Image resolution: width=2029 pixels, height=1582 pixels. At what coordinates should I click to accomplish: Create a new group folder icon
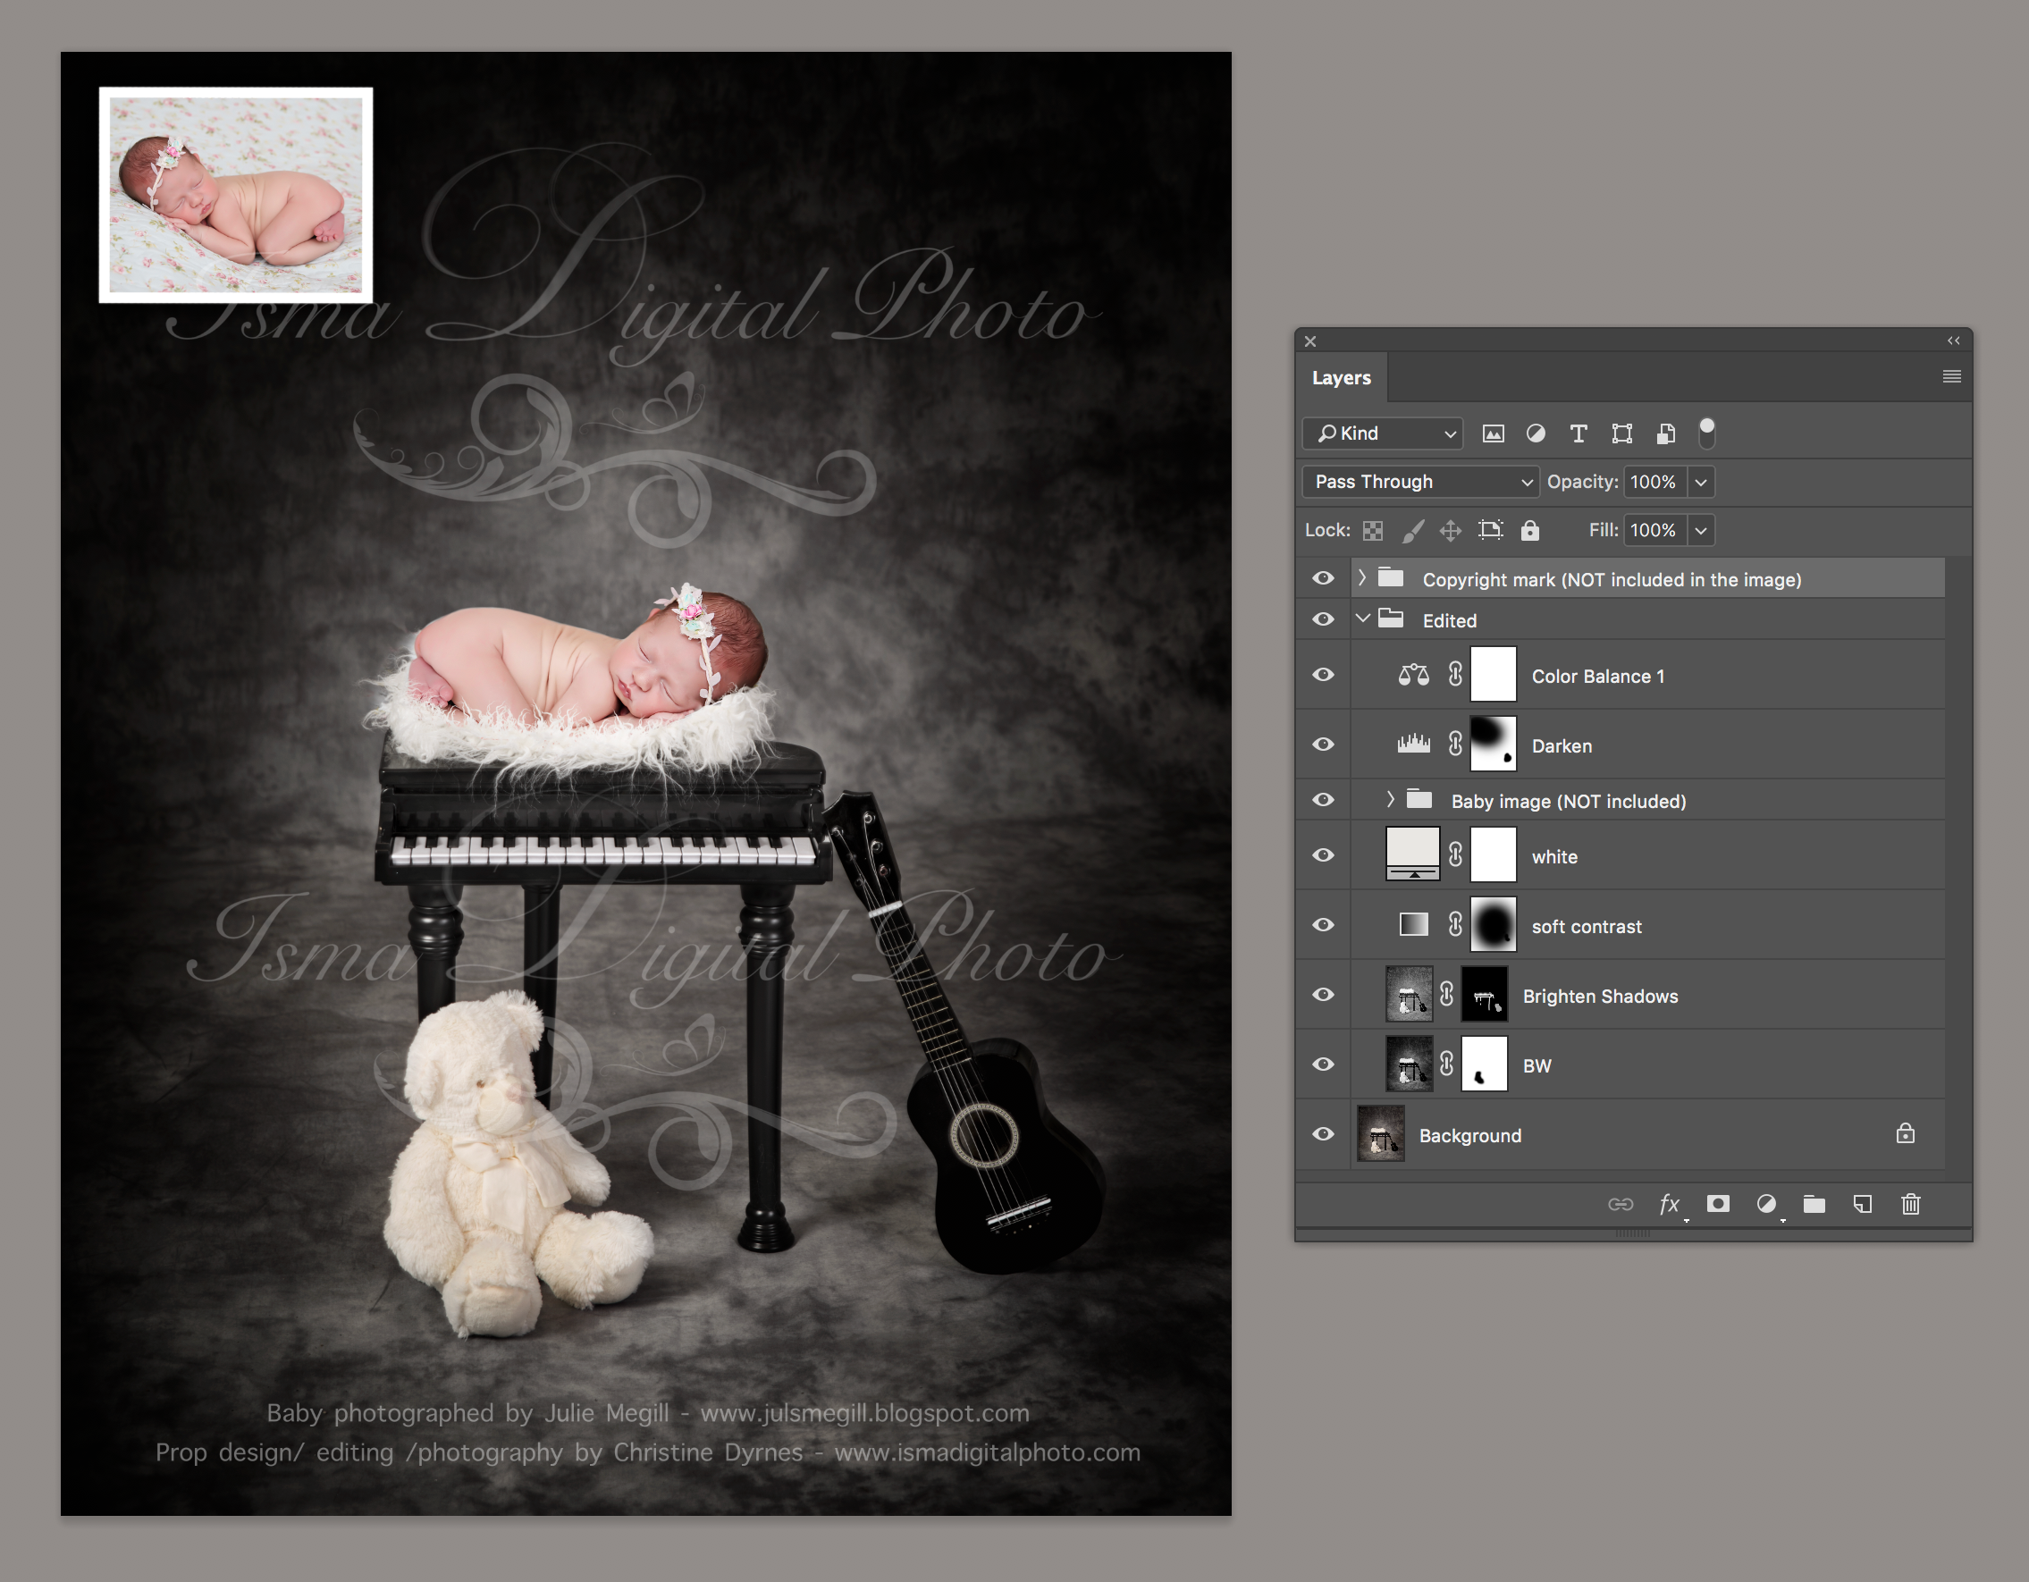tap(1814, 1205)
